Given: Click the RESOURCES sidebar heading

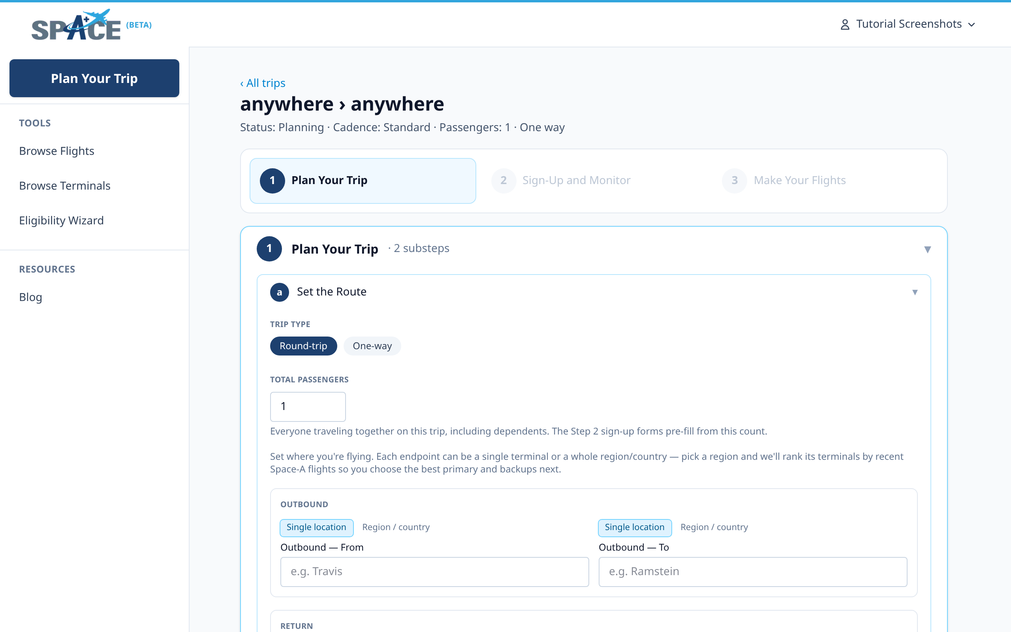Looking at the screenshot, I should pyautogui.click(x=47, y=269).
